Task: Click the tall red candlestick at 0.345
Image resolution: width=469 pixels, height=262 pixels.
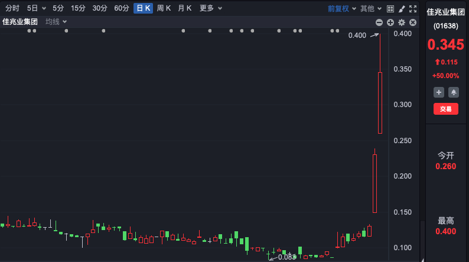Action: (380, 103)
